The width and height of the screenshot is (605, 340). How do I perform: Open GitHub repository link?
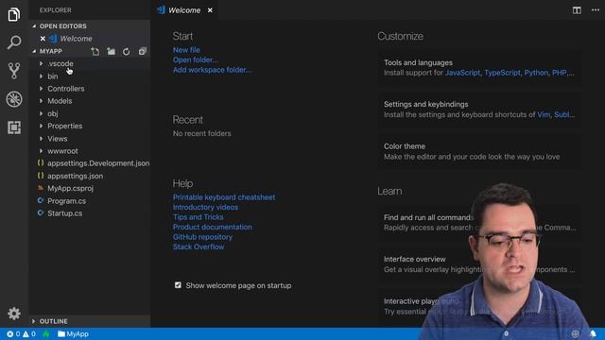coord(202,237)
